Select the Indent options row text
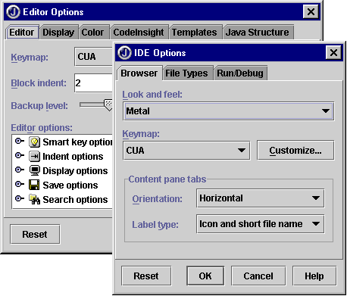Image resolution: width=347 pixels, height=296 pixels. pyautogui.click(x=73, y=157)
